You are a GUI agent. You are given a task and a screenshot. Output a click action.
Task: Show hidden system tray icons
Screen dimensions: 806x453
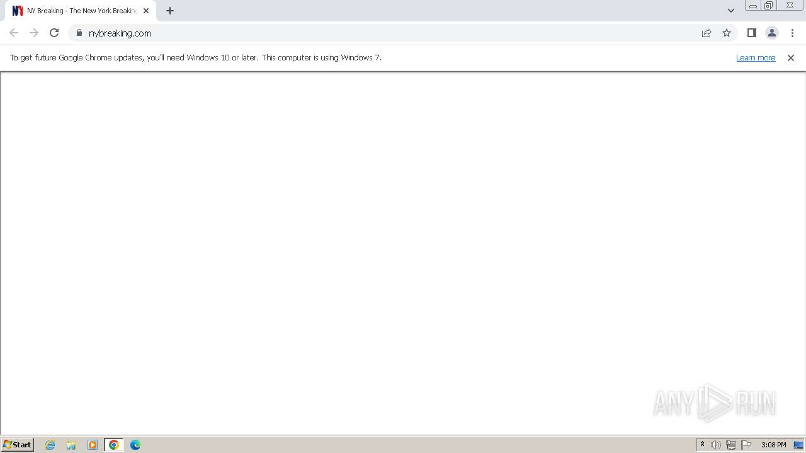click(702, 445)
